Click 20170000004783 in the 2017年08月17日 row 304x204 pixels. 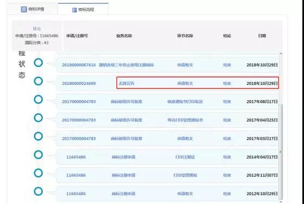79,102
